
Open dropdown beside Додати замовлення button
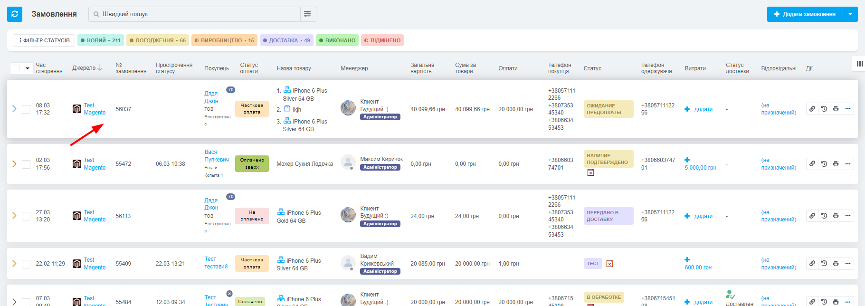[850, 14]
